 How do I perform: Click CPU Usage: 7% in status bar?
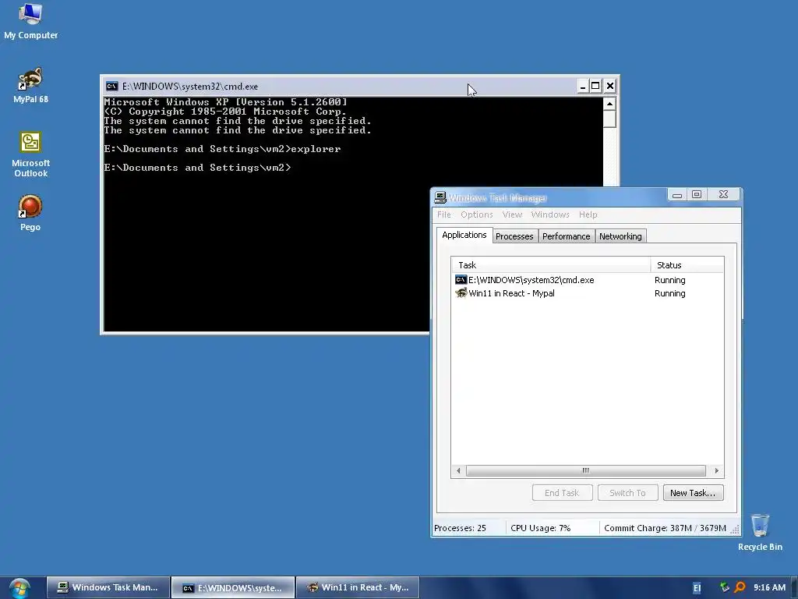pos(541,528)
